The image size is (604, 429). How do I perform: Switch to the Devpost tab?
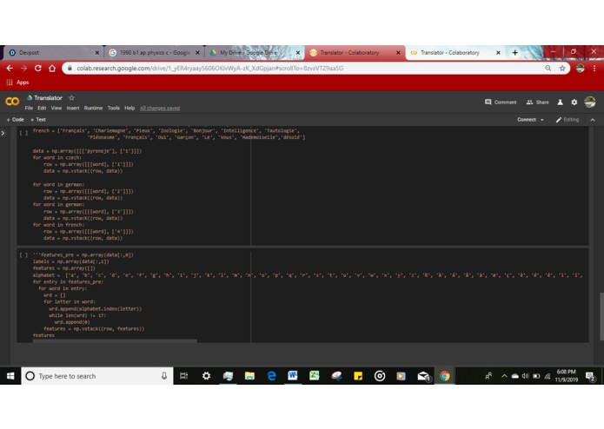coord(53,53)
